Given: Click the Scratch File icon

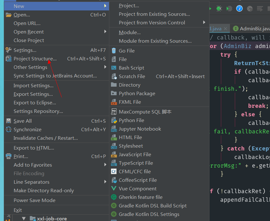Looking at the screenshot, I should (x=114, y=76).
